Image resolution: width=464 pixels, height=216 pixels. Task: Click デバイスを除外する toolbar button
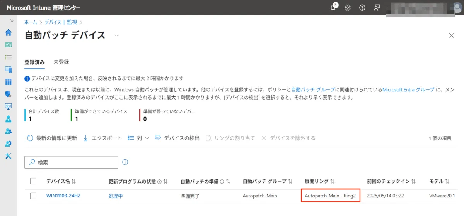point(288,138)
